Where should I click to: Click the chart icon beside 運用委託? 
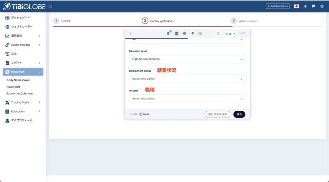tap(7, 36)
